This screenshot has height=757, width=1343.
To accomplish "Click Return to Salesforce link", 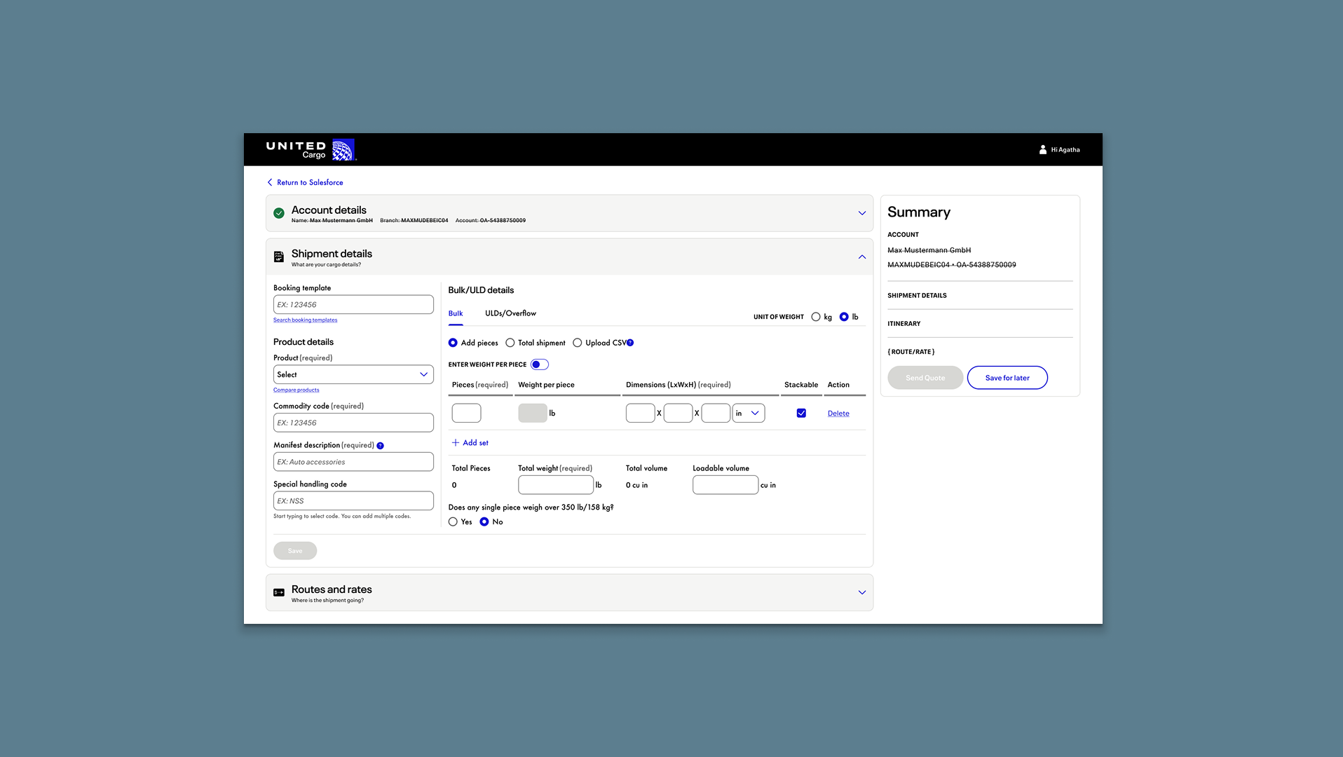I will 310,182.
